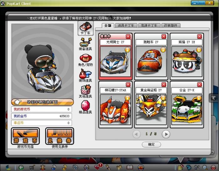Viewport: 219px width, 171px height.
Task: Click the gear settings icon in bottom bar
Action: [76, 167]
